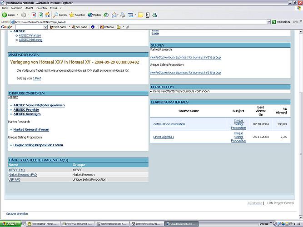Open the dotLRN Documentation course
The height and width of the screenshot is (227, 303).
[169, 124]
